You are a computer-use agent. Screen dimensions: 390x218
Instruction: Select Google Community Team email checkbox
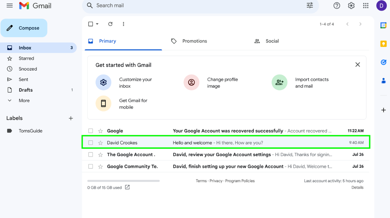pyautogui.click(x=91, y=167)
